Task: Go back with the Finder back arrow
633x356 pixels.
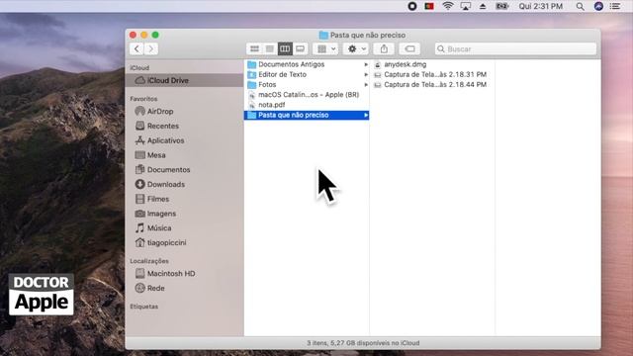Action: point(136,48)
